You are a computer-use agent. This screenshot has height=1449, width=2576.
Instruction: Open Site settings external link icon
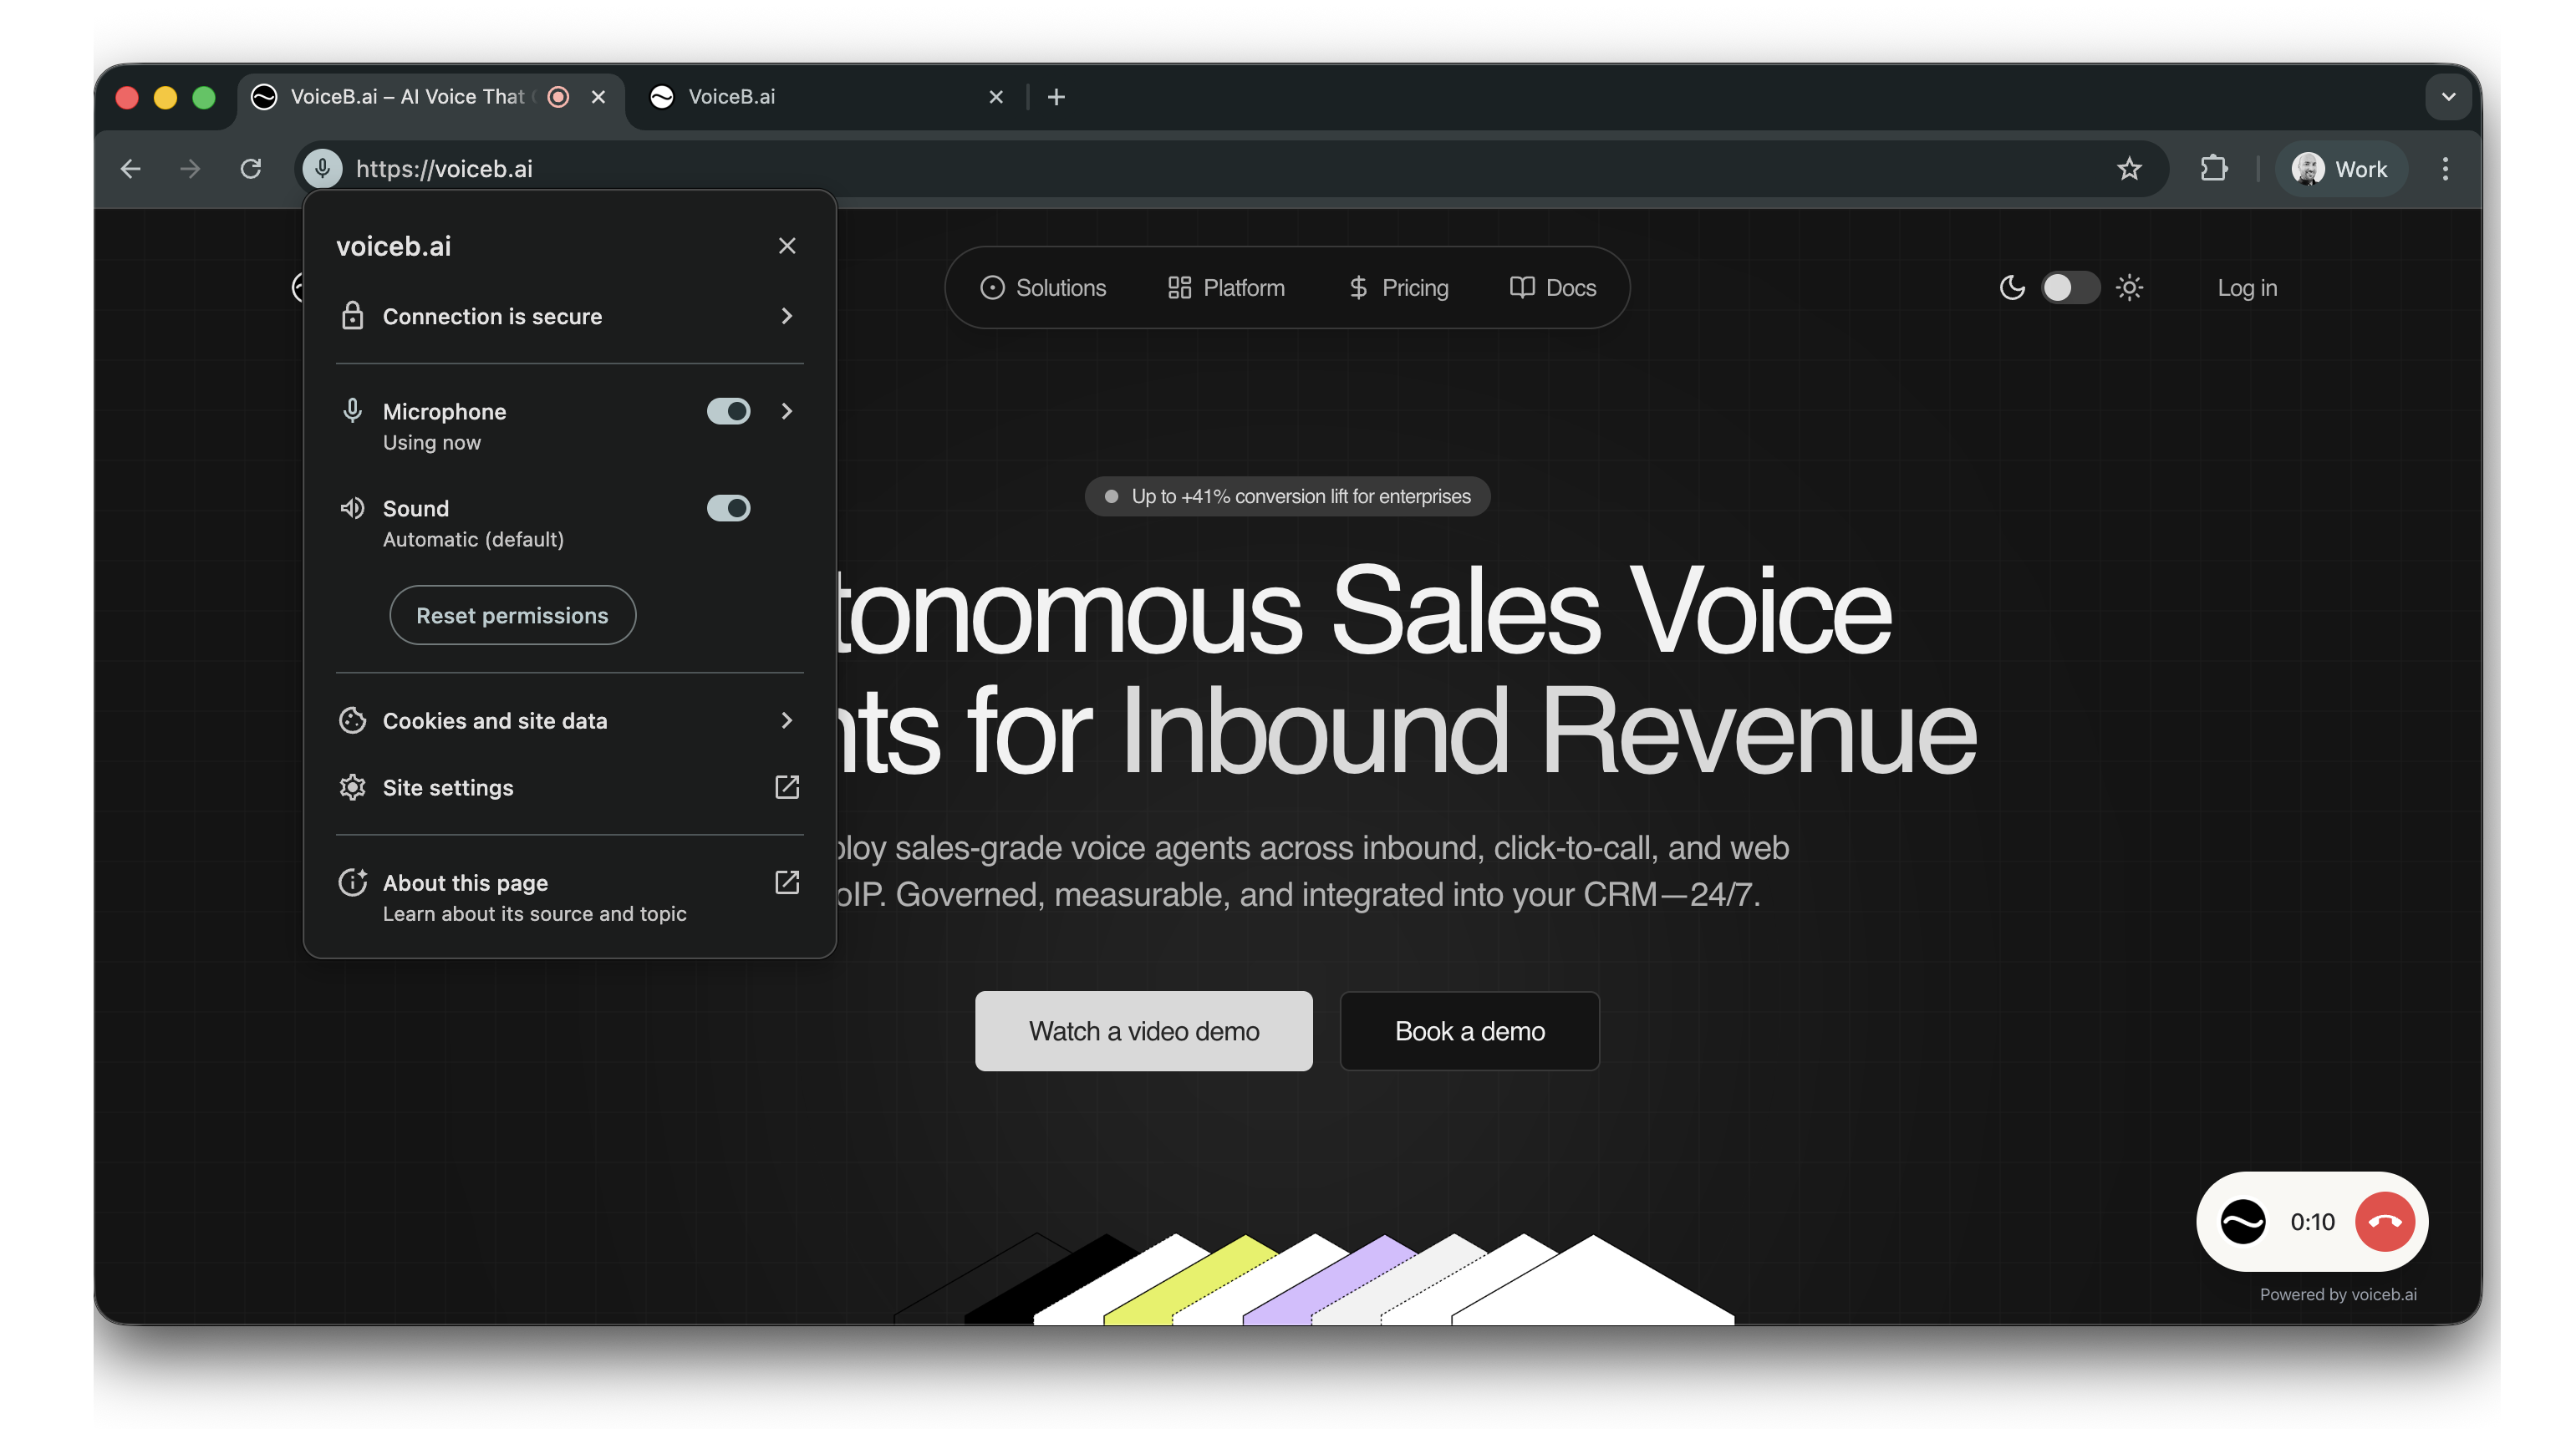[787, 787]
